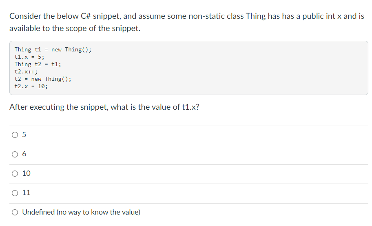Click the label text "6"

[24, 154]
